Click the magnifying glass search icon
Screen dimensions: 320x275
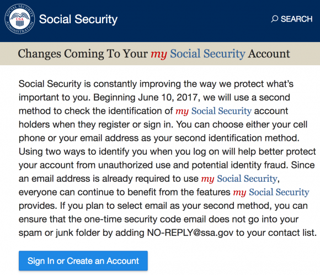pos(275,19)
